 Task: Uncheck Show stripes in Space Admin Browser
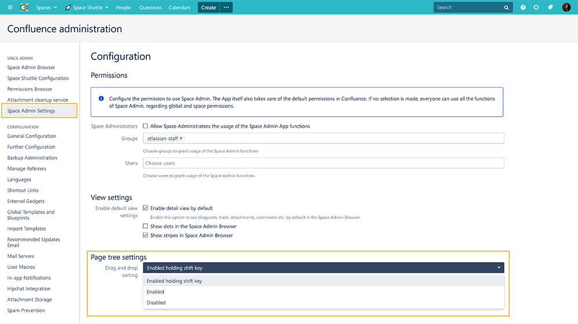tap(145, 235)
